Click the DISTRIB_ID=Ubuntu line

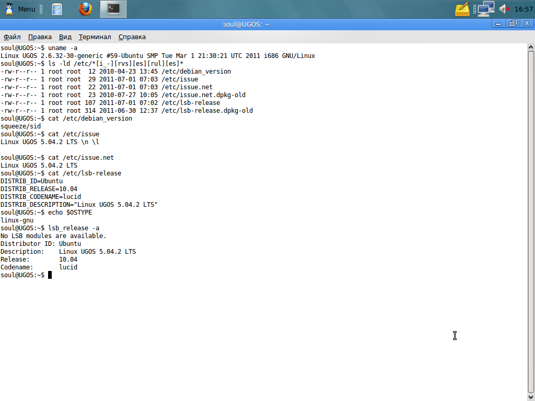(31, 181)
